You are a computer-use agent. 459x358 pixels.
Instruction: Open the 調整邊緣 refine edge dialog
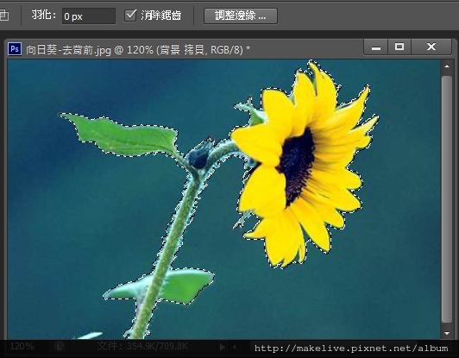tap(241, 16)
